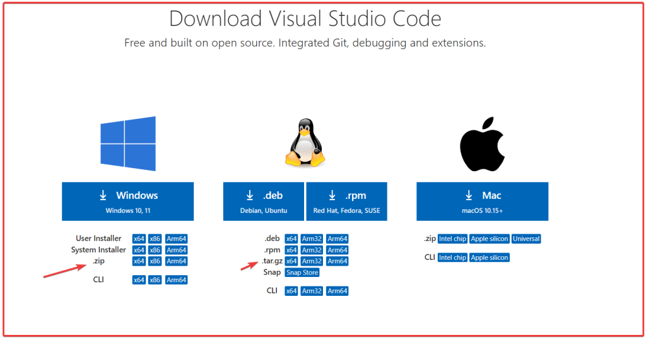The height and width of the screenshot is (345, 646).
Task: Download Windows .zip x64 build
Action: 139,261
